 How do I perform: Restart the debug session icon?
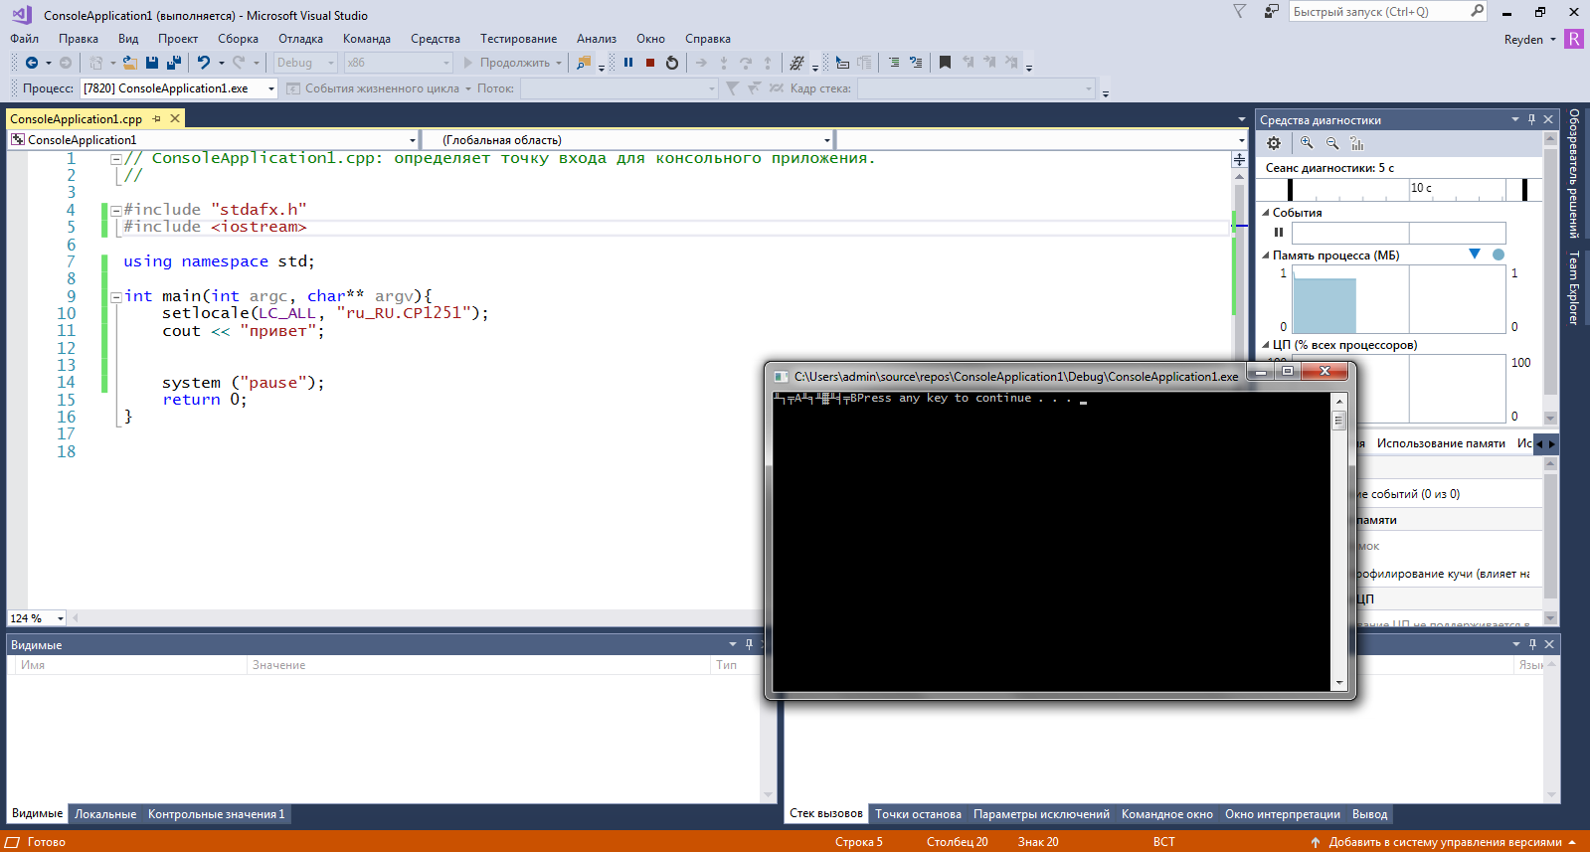coord(672,63)
